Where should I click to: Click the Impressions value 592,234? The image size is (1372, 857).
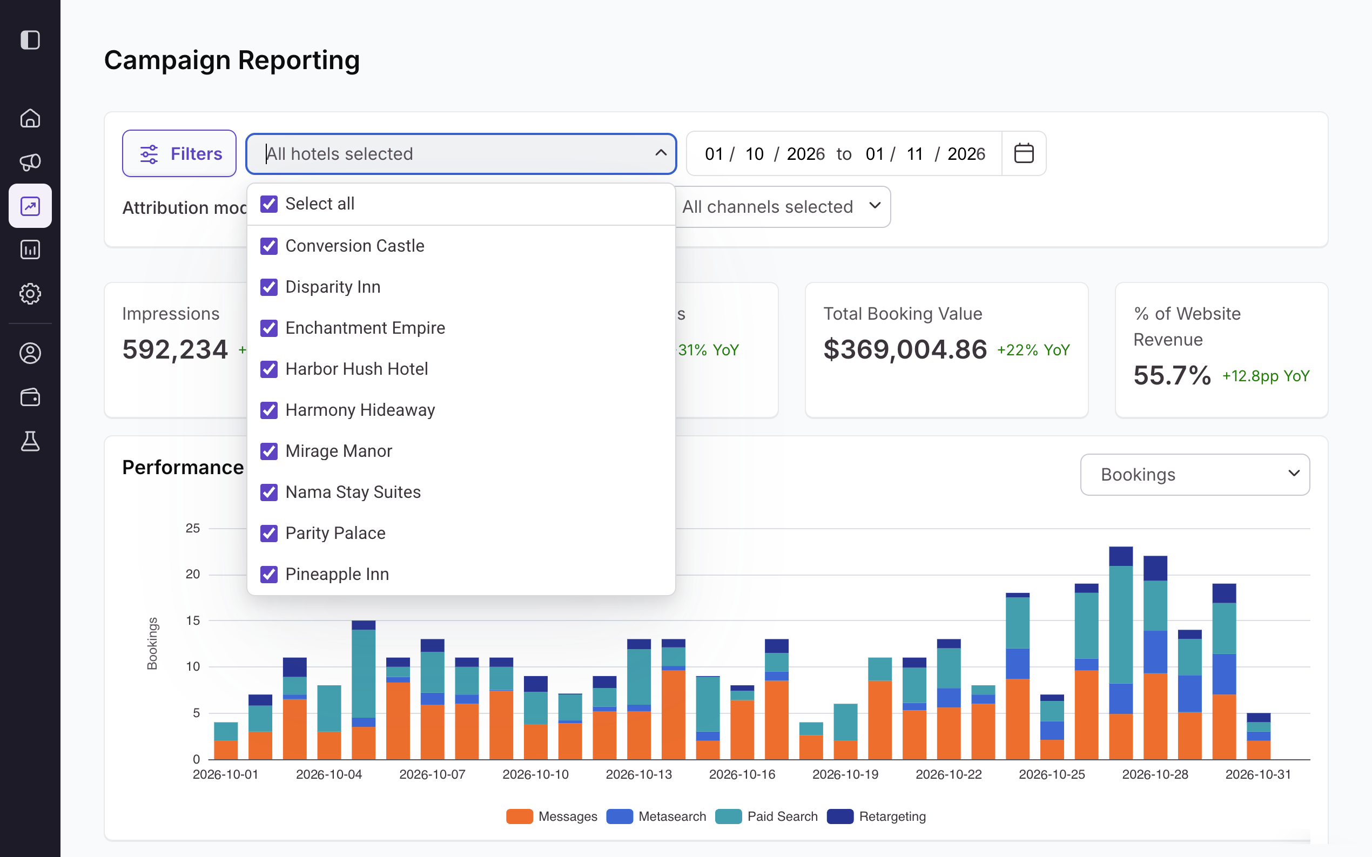pos(175,349)
